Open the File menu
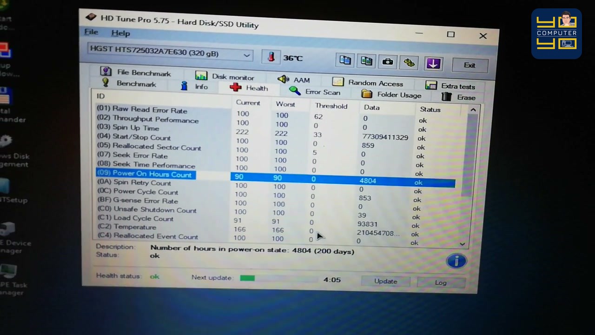Viewport: 595px width, 335px height. [91, 32]
